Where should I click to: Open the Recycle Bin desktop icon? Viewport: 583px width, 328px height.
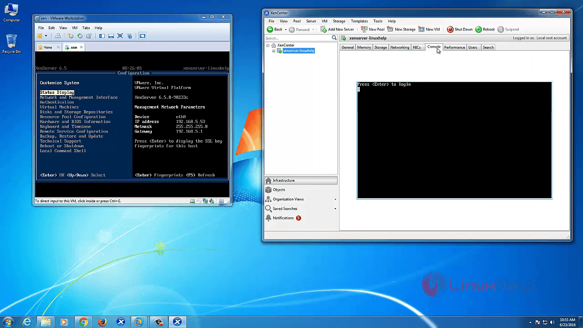[x=11, y=44]
